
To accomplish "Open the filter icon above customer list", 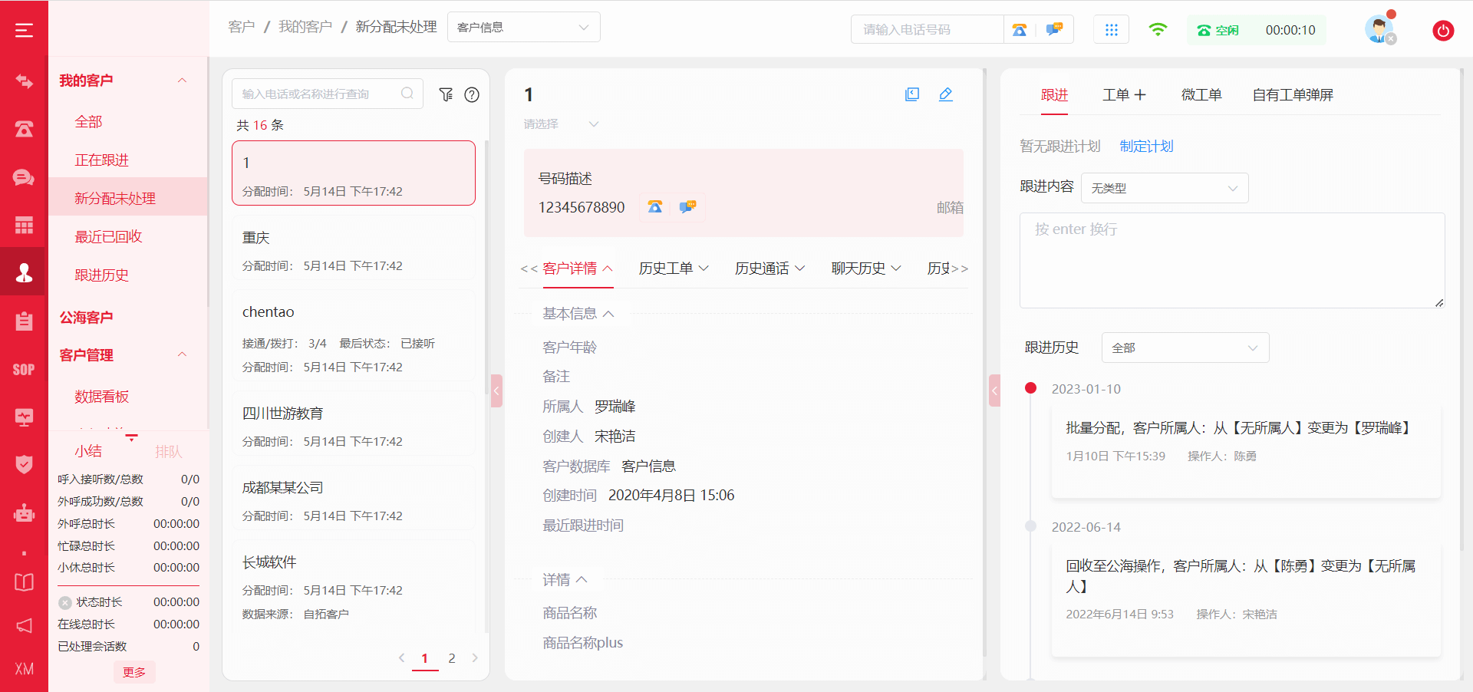I will coord(446,94).
